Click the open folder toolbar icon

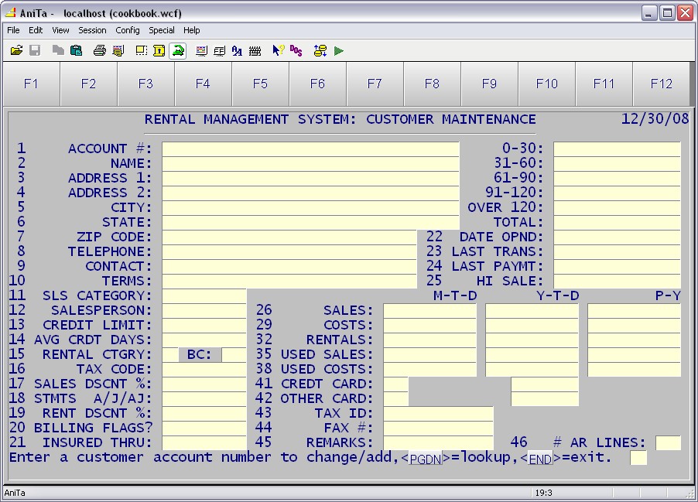click(x=16, y=51)
